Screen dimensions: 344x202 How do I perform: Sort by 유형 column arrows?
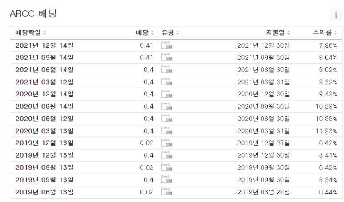pos(178,33)
